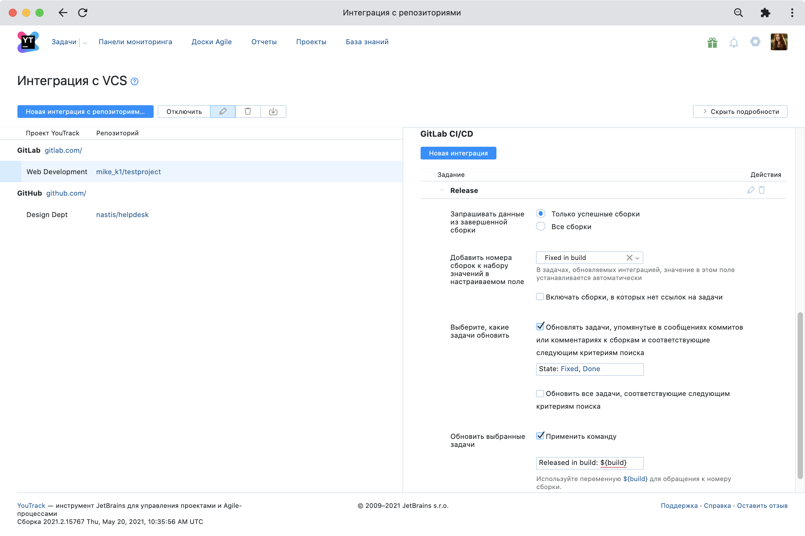Click the ${build} variable link
The width and height of the screenshot is (805, 536).
[635, 479]
